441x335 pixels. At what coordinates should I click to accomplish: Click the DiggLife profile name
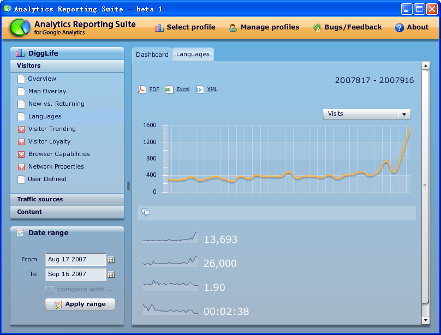[x=43, y=53]
